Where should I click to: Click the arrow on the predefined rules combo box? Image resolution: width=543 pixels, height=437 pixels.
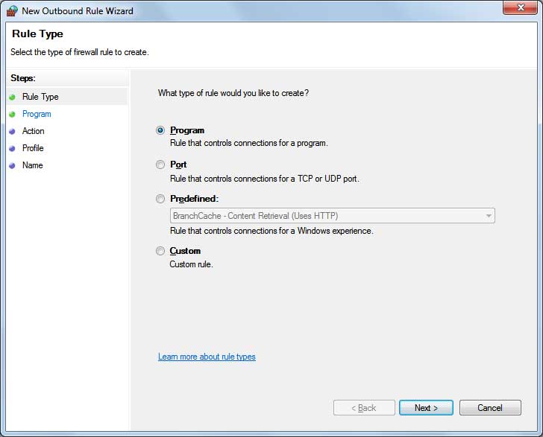click(489, 216)
